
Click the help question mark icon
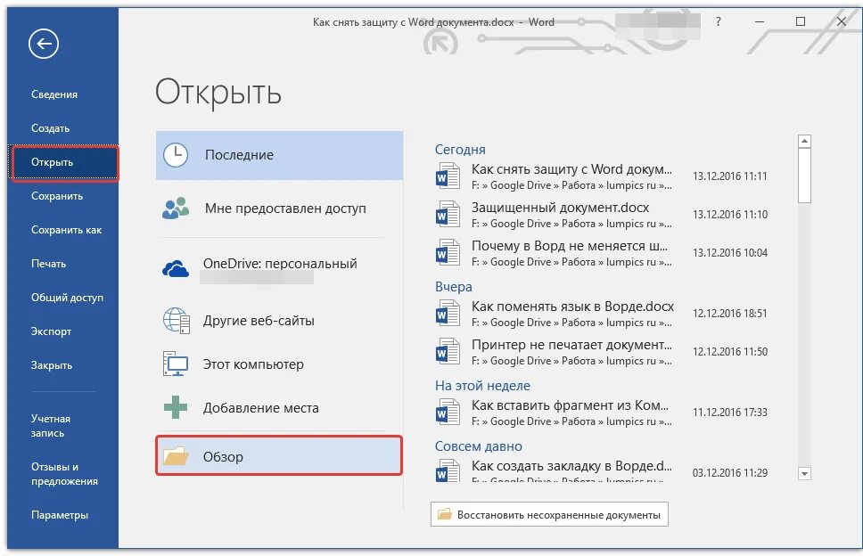click(719, 22)
